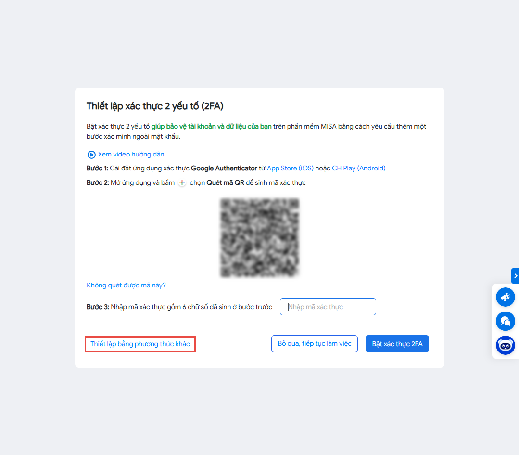Focus the 'Nhập mã xác thực' input field
Screen dimensions: 519x455
click(x=328, y=307)
